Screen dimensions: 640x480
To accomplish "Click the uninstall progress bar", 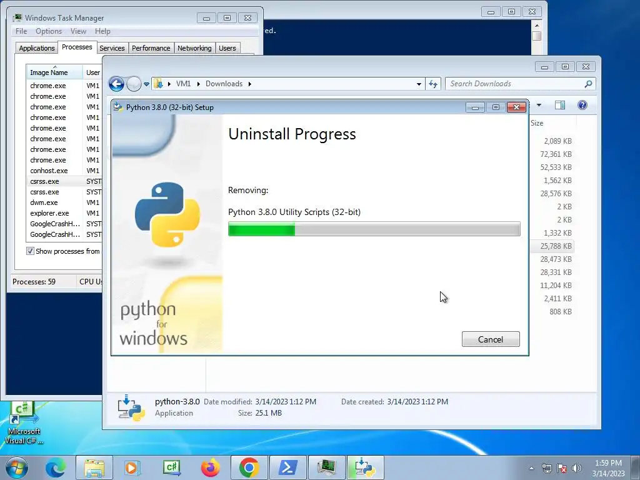I will pyautogui.click(x=374, y=229).
